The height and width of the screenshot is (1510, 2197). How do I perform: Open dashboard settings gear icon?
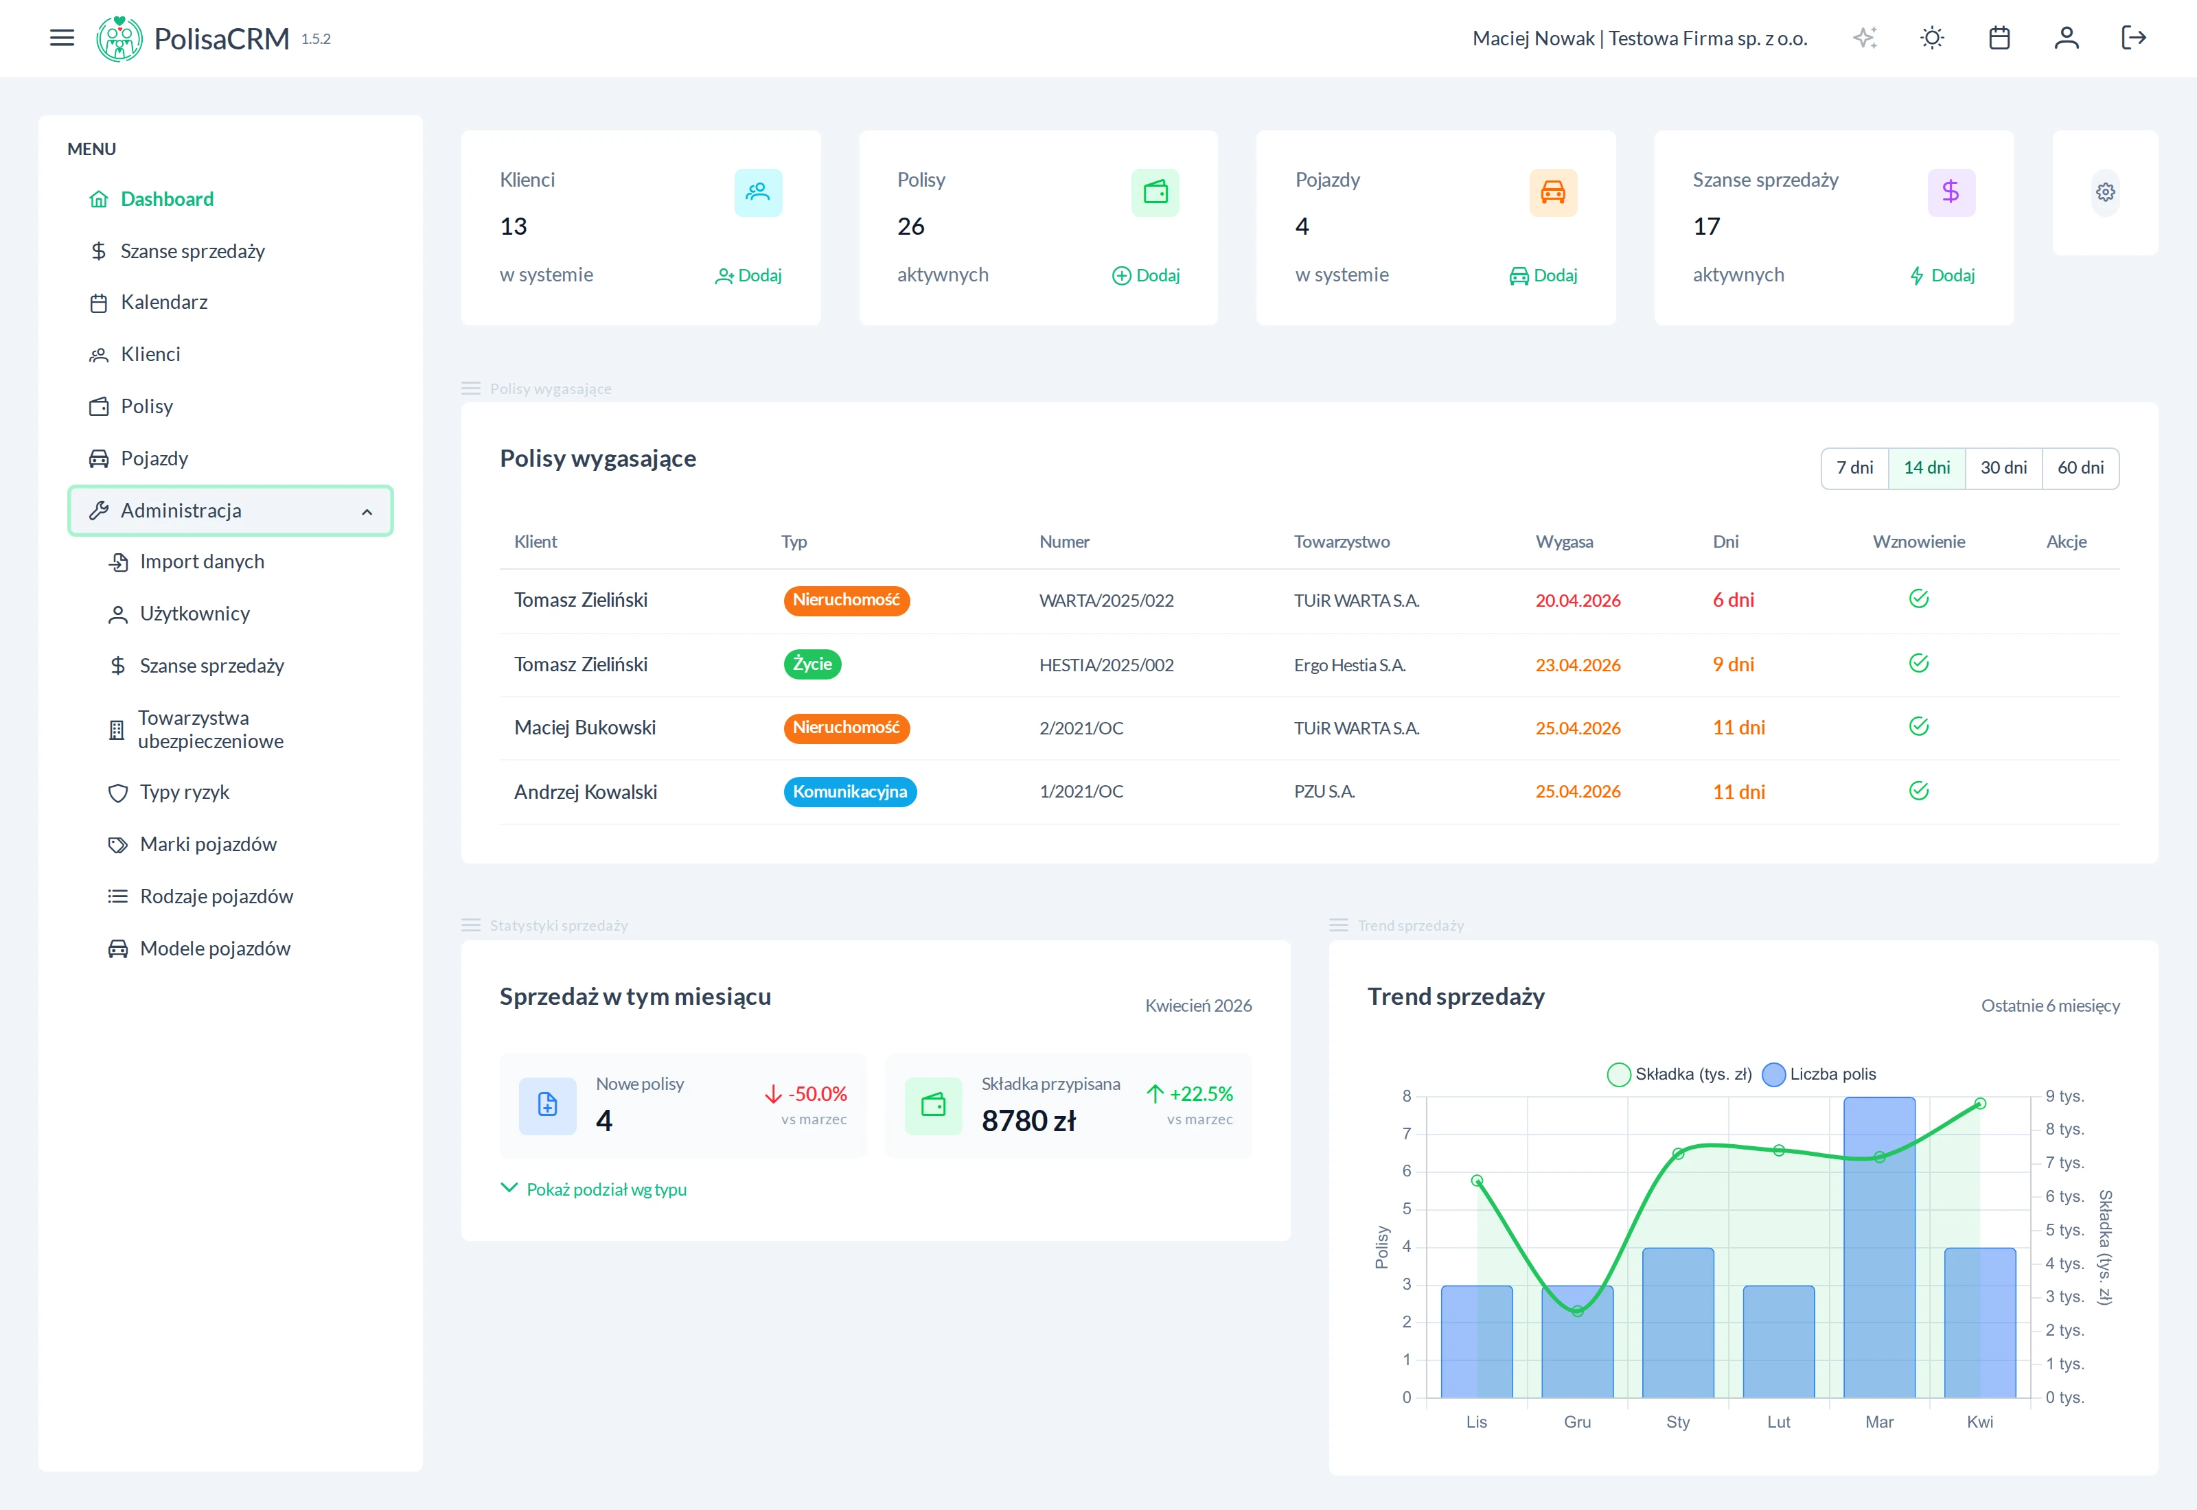[2104, 192]
